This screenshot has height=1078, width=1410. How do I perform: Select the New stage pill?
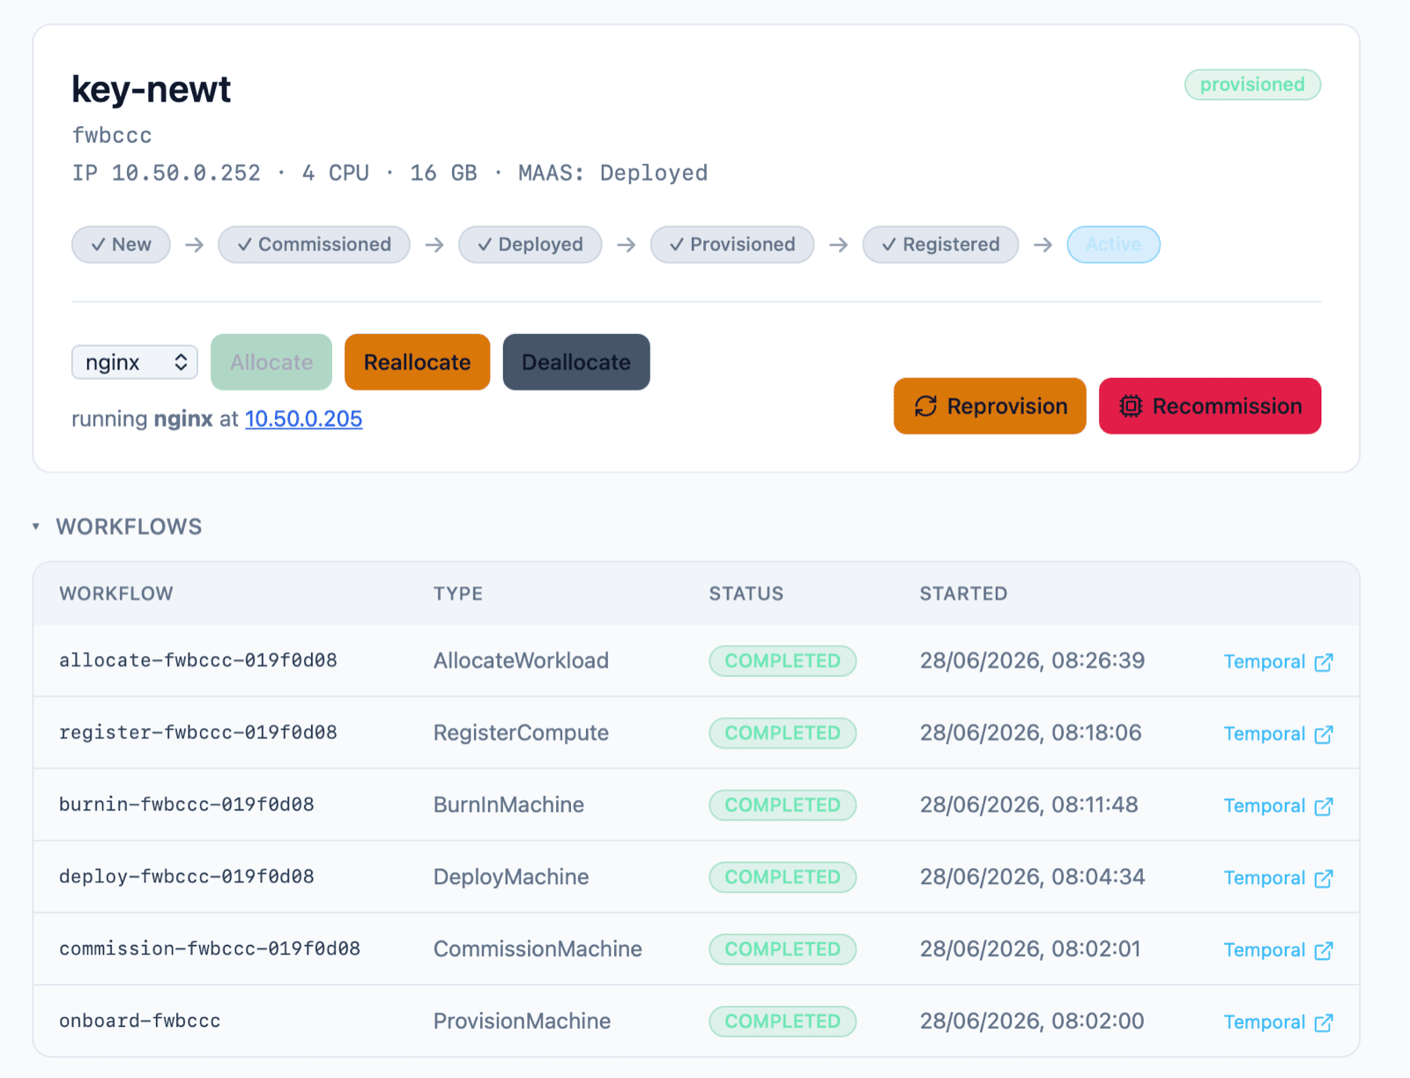point(121,244)
